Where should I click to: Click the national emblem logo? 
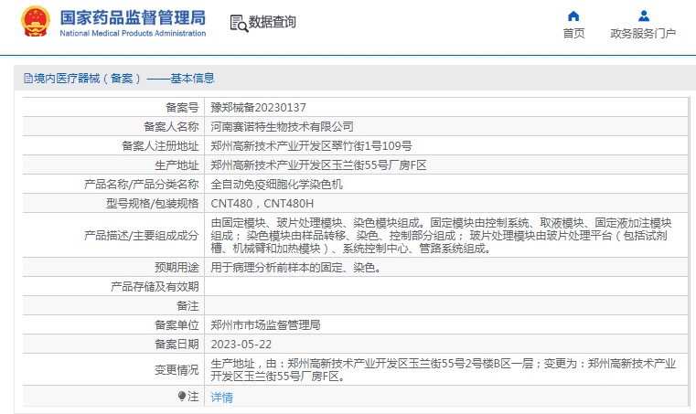click(35, 21)
